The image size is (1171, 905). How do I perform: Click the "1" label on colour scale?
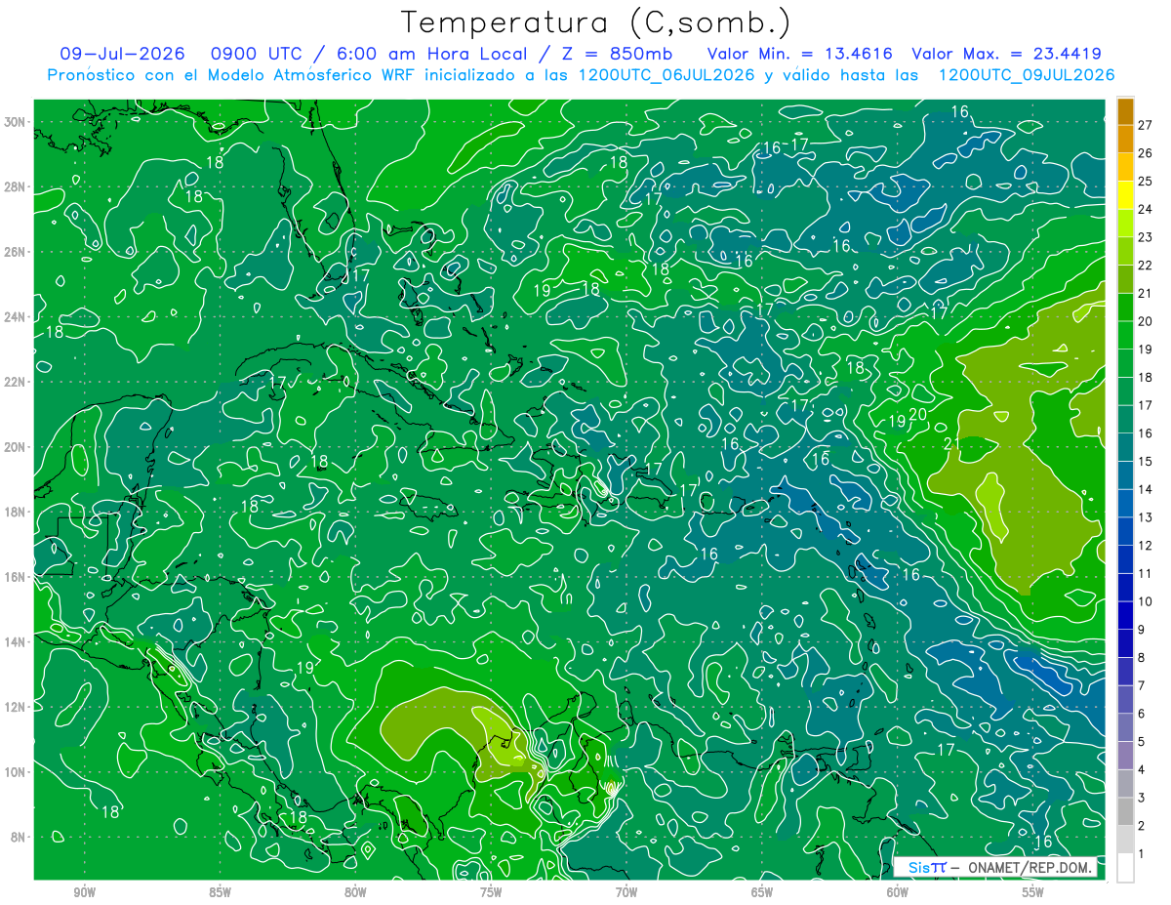click(1142, 853)
